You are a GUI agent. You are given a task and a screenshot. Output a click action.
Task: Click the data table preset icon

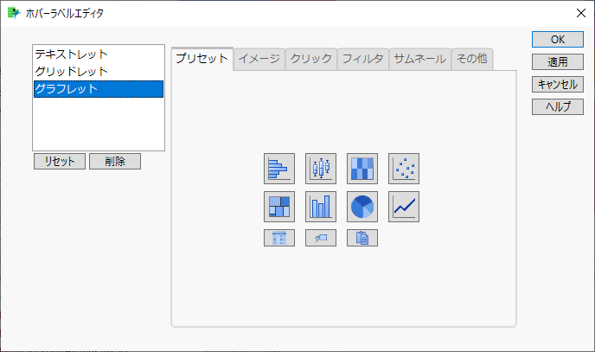(x=279, y=238)
